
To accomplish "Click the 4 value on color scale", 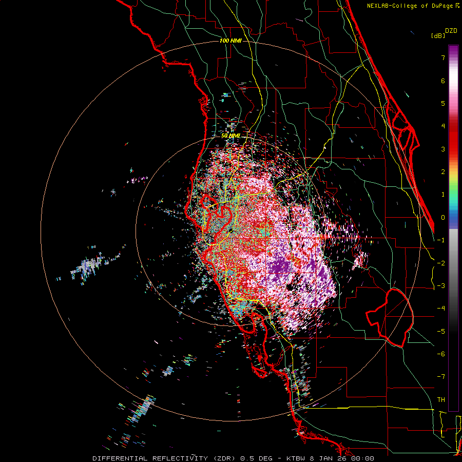I will 443,126.
